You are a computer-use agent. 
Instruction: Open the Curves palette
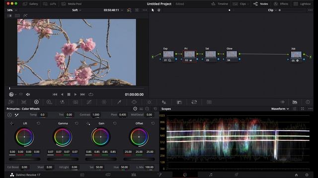[x=89, y=102]
